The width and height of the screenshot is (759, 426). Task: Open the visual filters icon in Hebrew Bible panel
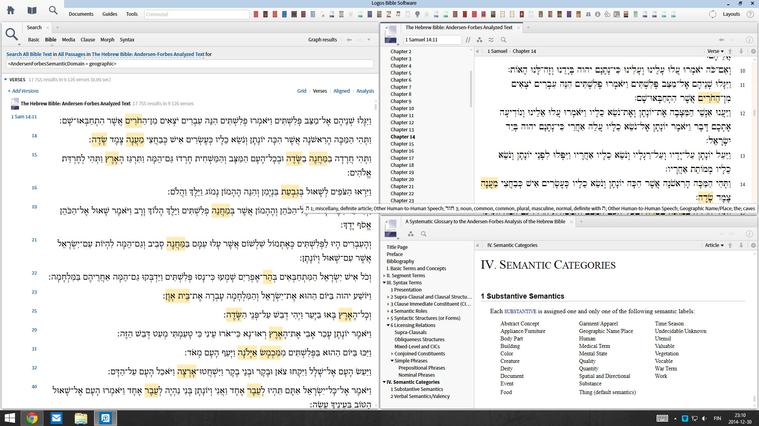480,40
